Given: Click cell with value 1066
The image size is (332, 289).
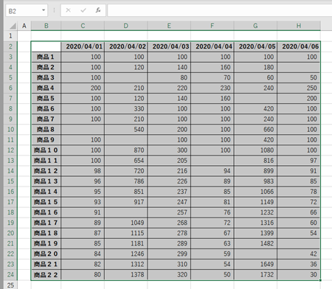Looking at the screenshot, I should [255, 192].
